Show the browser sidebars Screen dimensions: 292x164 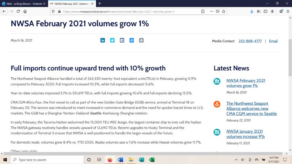pyautogui.click(x=266, y=11)
